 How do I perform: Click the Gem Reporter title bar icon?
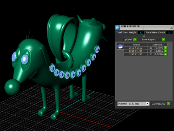(x=117, y=27)
